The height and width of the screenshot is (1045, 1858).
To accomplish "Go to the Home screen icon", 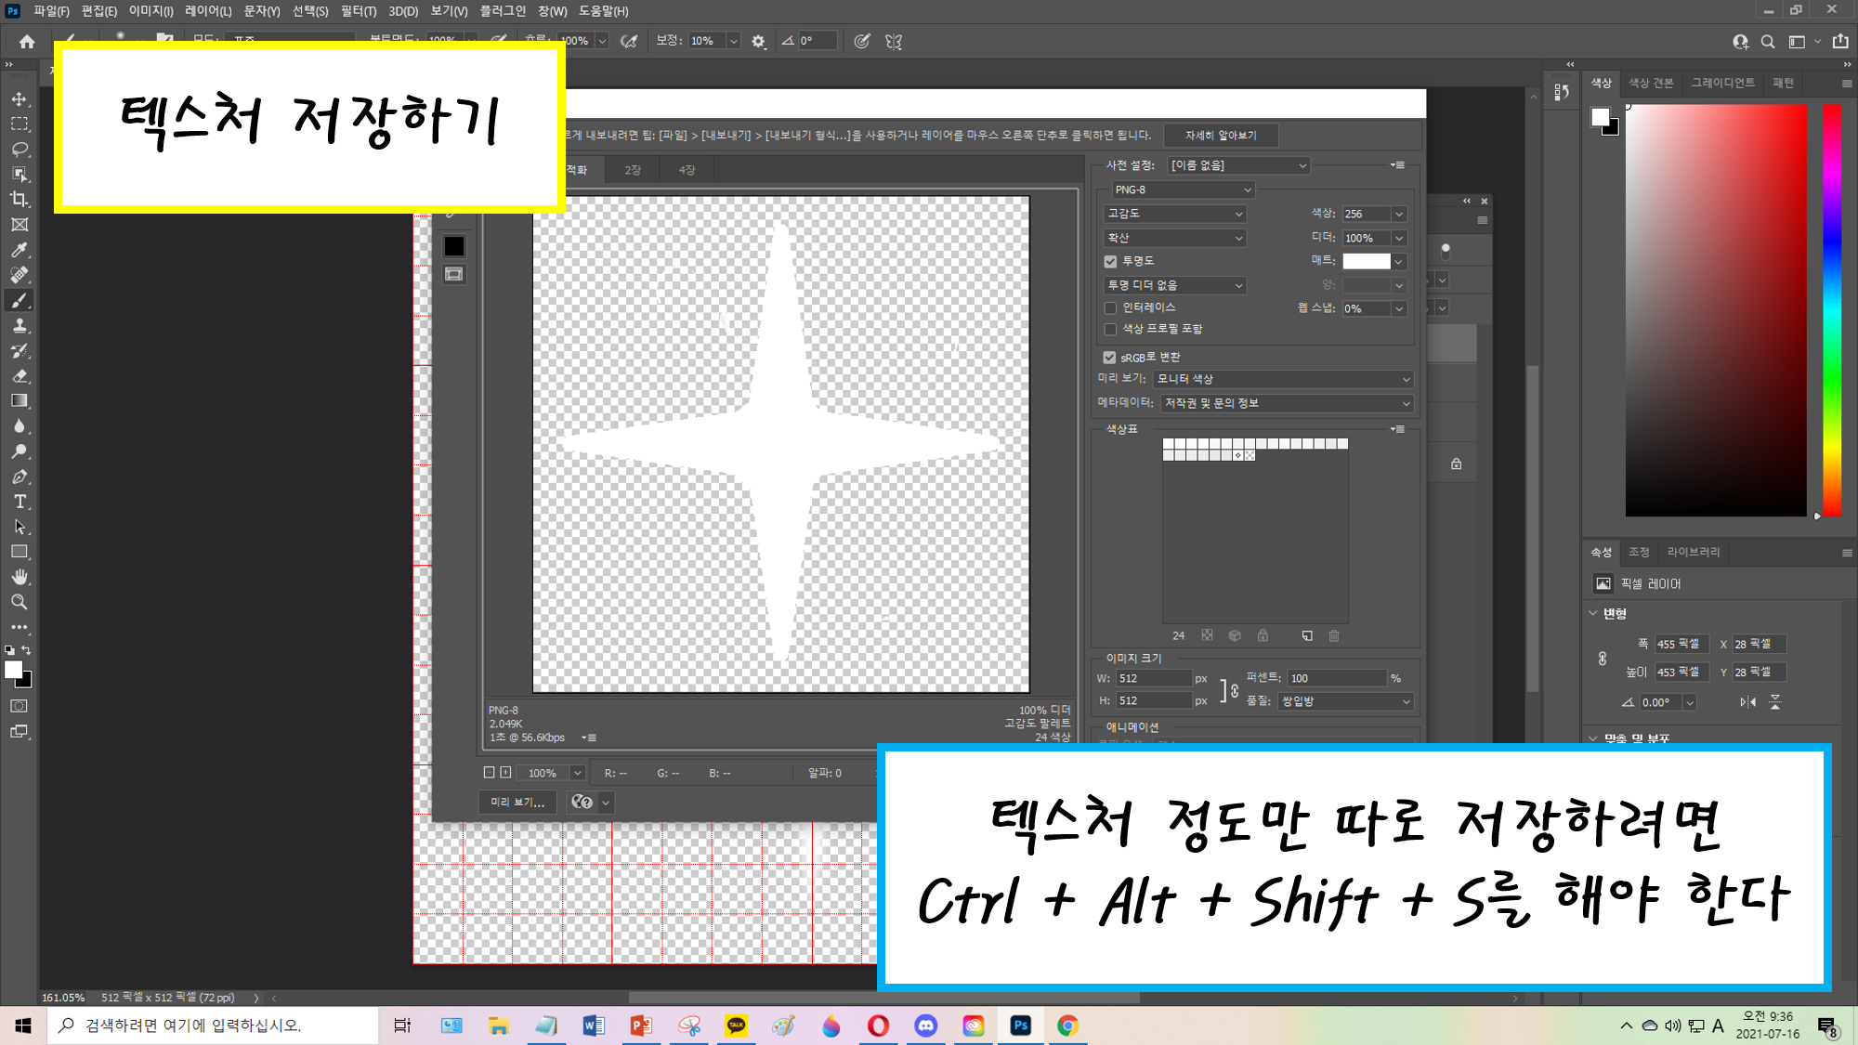I will 27,41.
